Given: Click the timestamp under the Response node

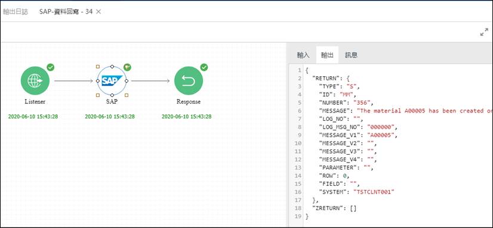Looking at the screenshot, I should 186,117.
